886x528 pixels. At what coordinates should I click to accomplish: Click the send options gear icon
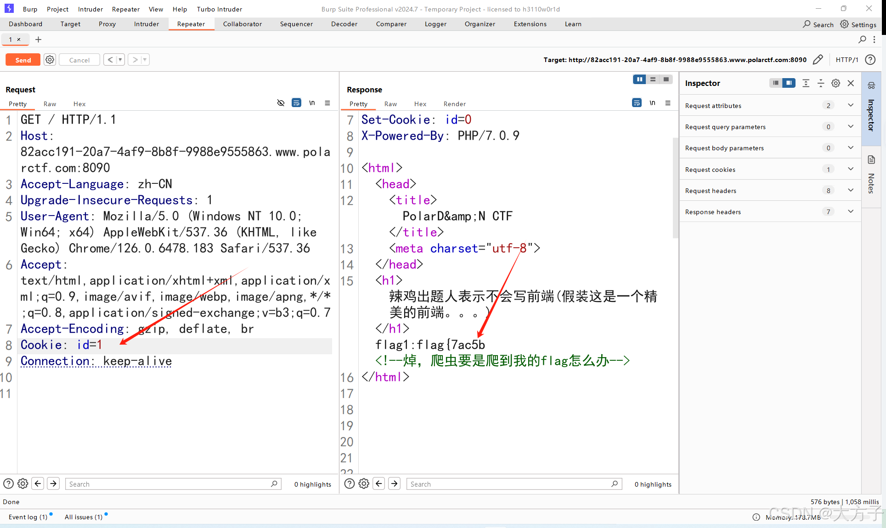[50, 60]
